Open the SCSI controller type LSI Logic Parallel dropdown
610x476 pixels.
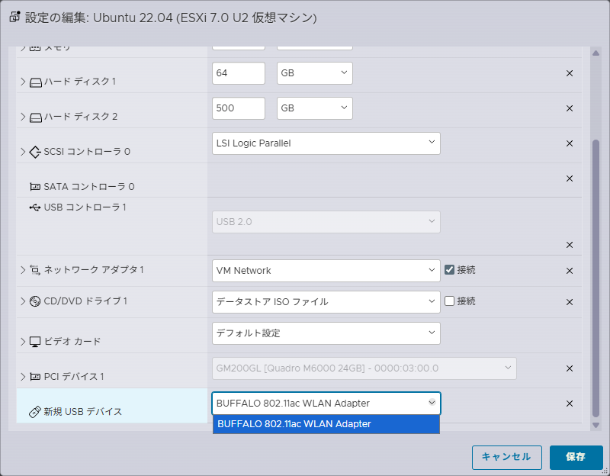[x=326, y=143]
